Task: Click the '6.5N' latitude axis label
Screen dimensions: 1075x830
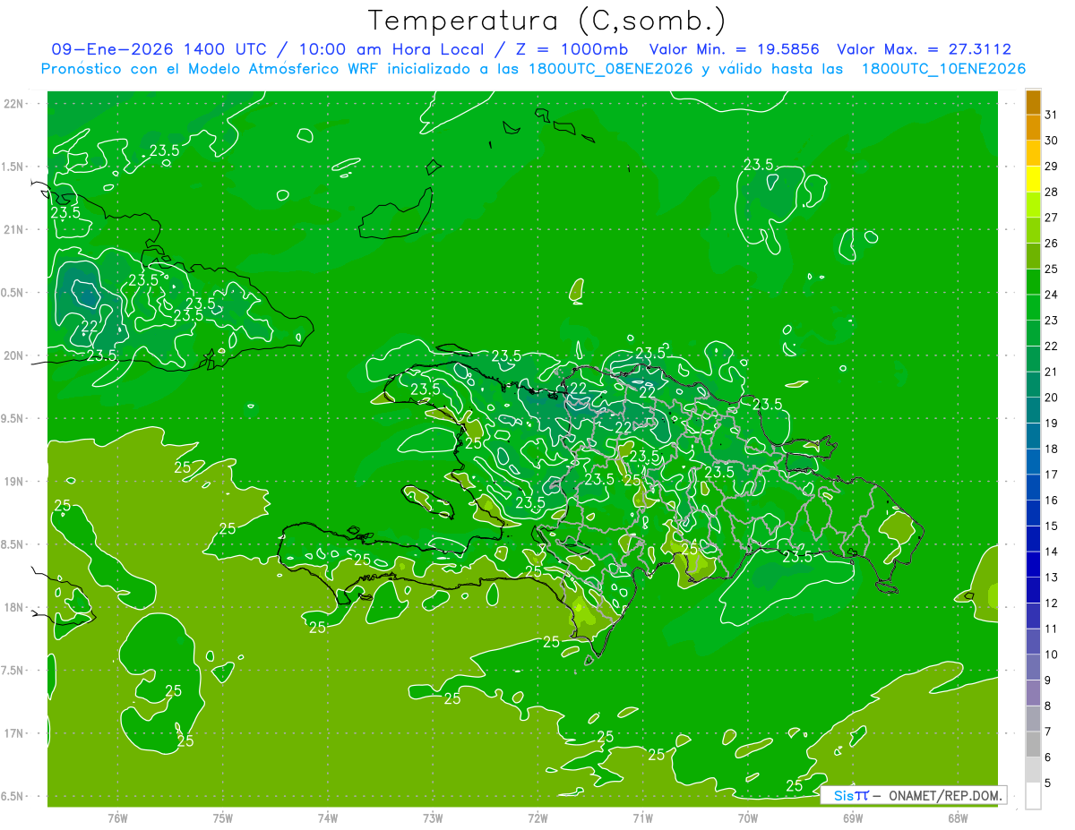Action: [13, 796]
